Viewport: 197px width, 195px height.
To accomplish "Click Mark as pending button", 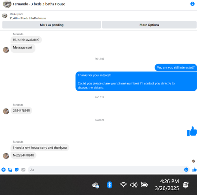I will click(52, 25).
